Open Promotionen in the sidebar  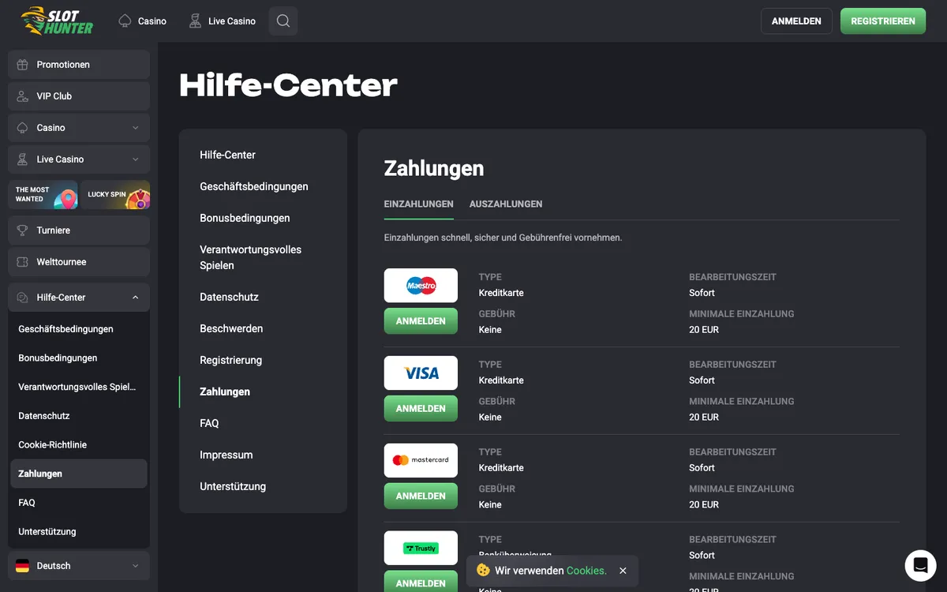click(79, 65)
